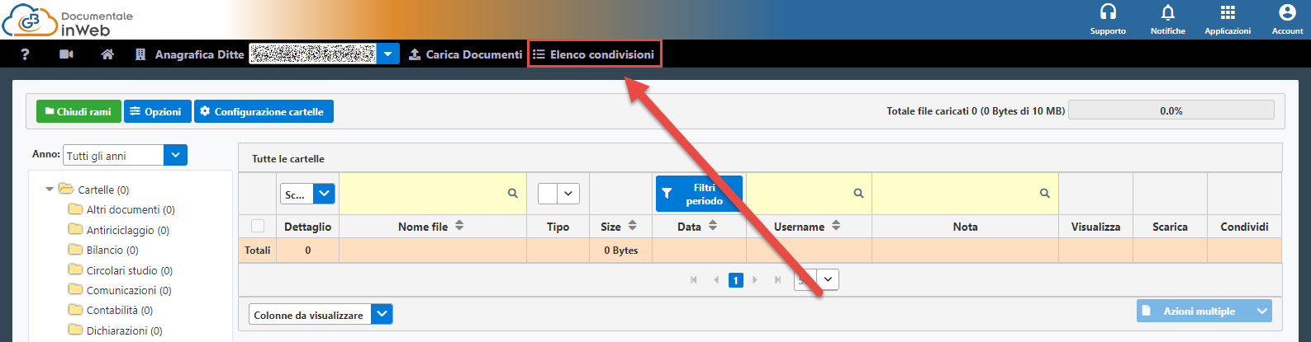Select page 1 in paginator
Screen dimensions: 1311x342
(735, 280)
